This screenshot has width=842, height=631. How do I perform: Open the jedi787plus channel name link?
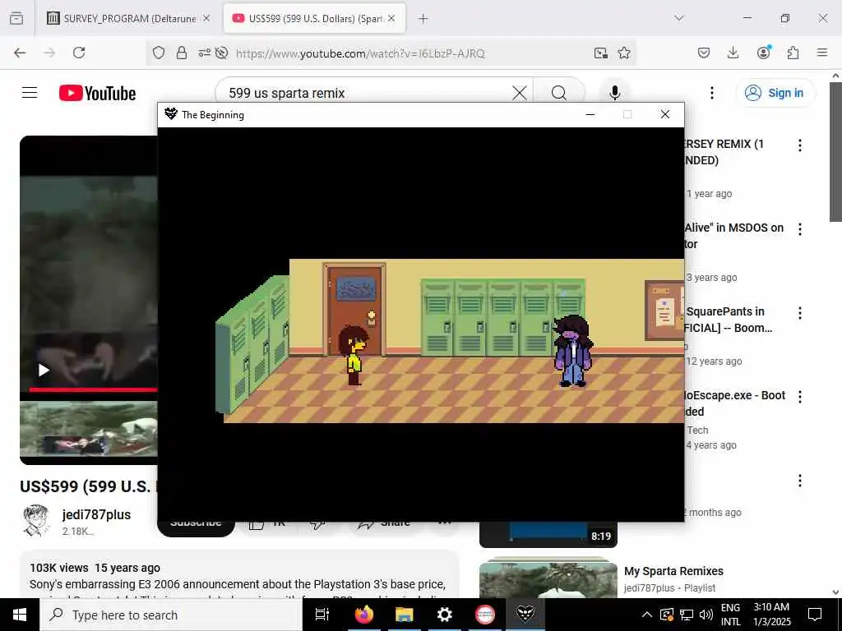[97, 514]
